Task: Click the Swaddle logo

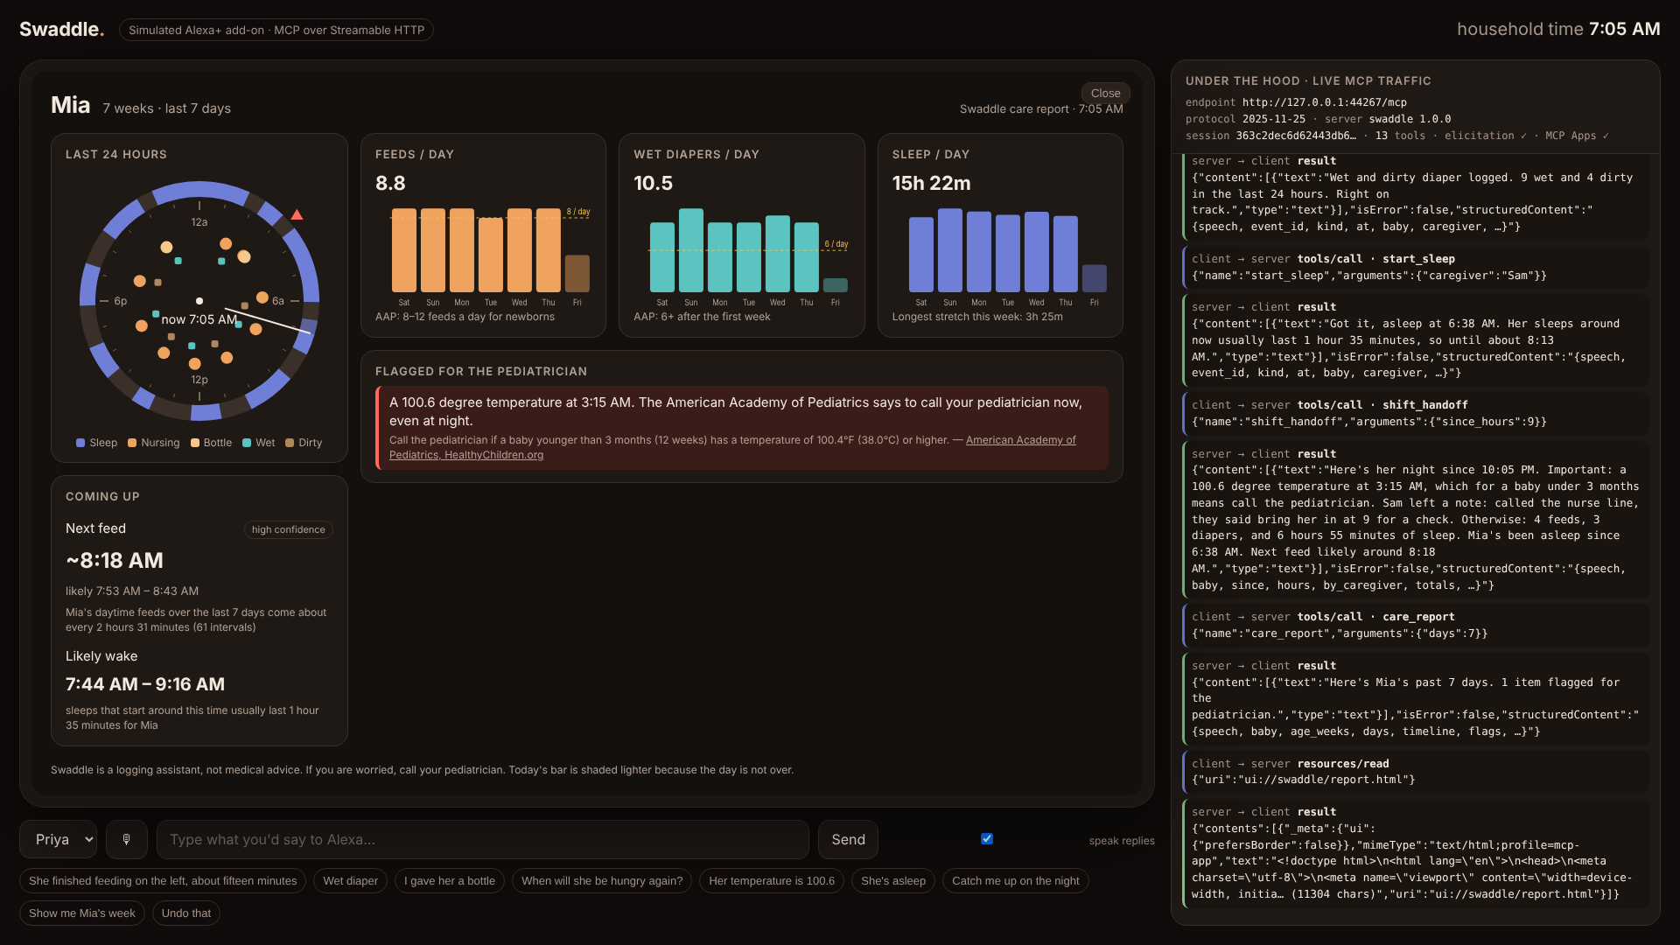Action: coord(61,29)
